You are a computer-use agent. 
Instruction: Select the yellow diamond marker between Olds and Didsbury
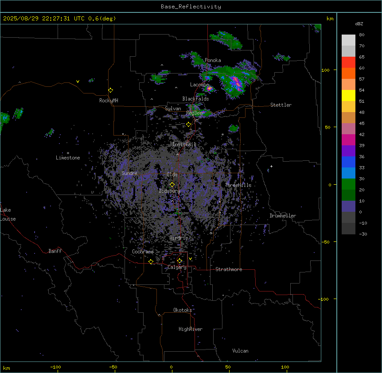[x=172, y=185]
